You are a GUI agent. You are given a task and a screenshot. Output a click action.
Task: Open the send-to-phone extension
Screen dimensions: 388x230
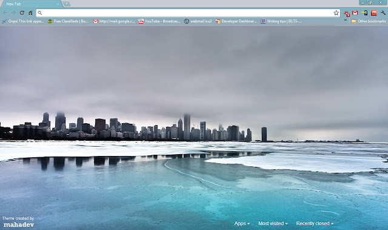click(x=364, y=13)
